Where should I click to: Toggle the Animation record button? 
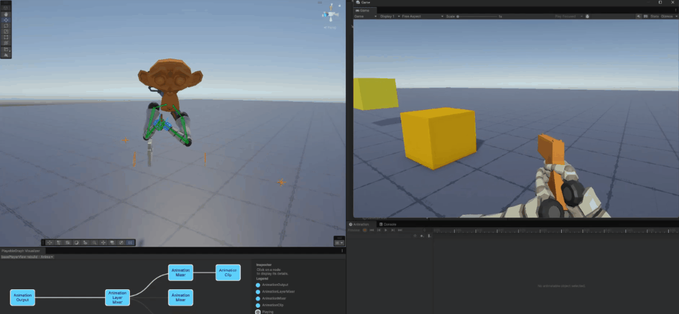coord(365,230)
